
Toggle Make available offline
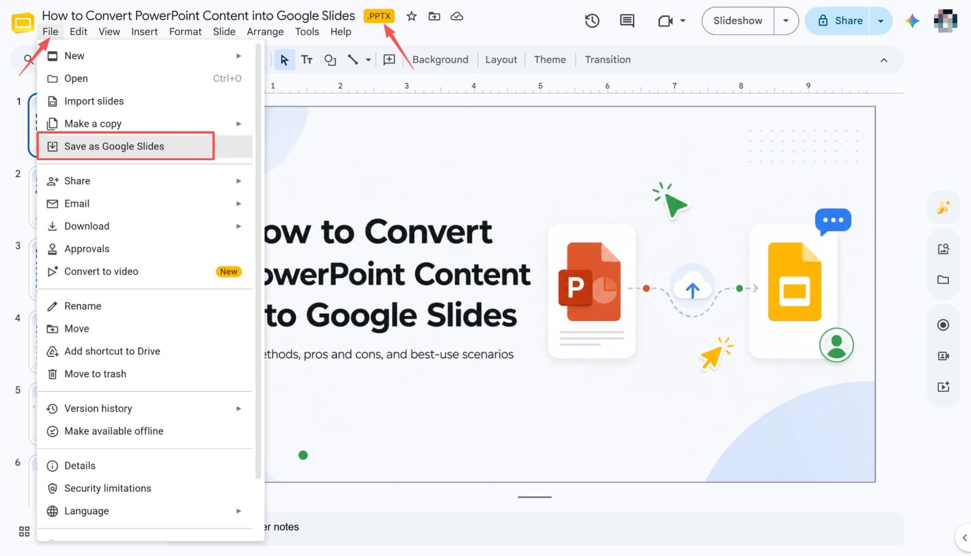coord(145,431)
